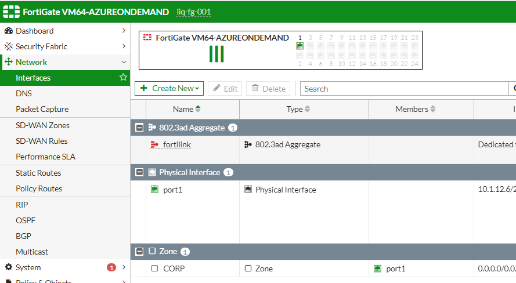Click Edit pencil icon

click(x=216, y=88)
